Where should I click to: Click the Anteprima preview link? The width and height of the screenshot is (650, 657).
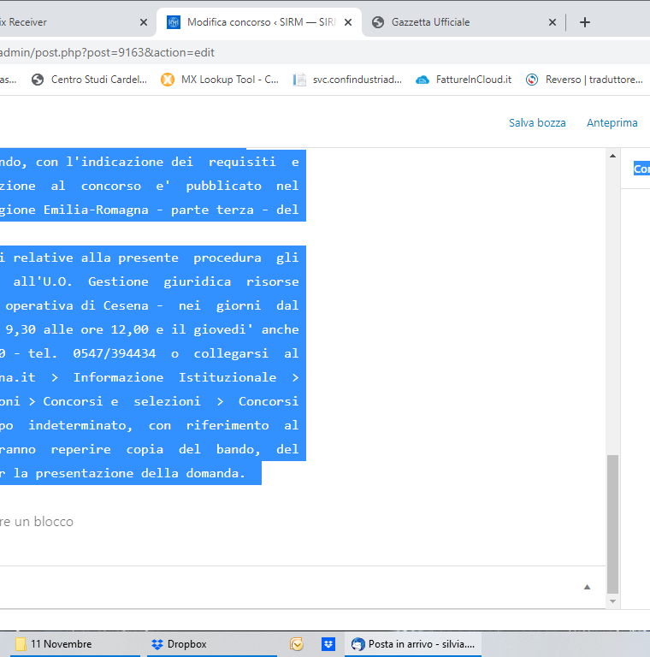[x=612, y=122]
